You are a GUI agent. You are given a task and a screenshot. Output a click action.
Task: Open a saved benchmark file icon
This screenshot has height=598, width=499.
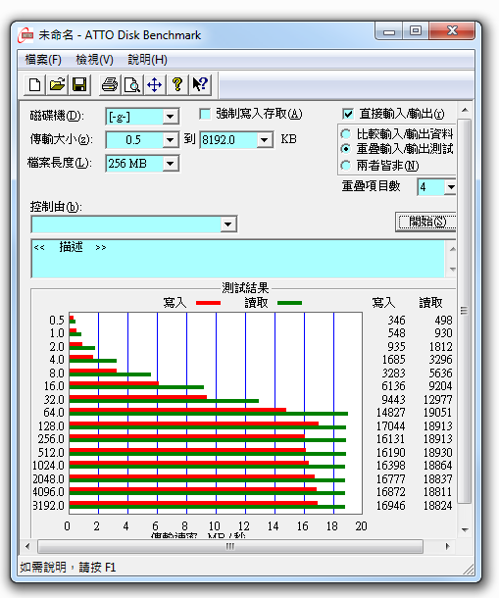point(57,84)
